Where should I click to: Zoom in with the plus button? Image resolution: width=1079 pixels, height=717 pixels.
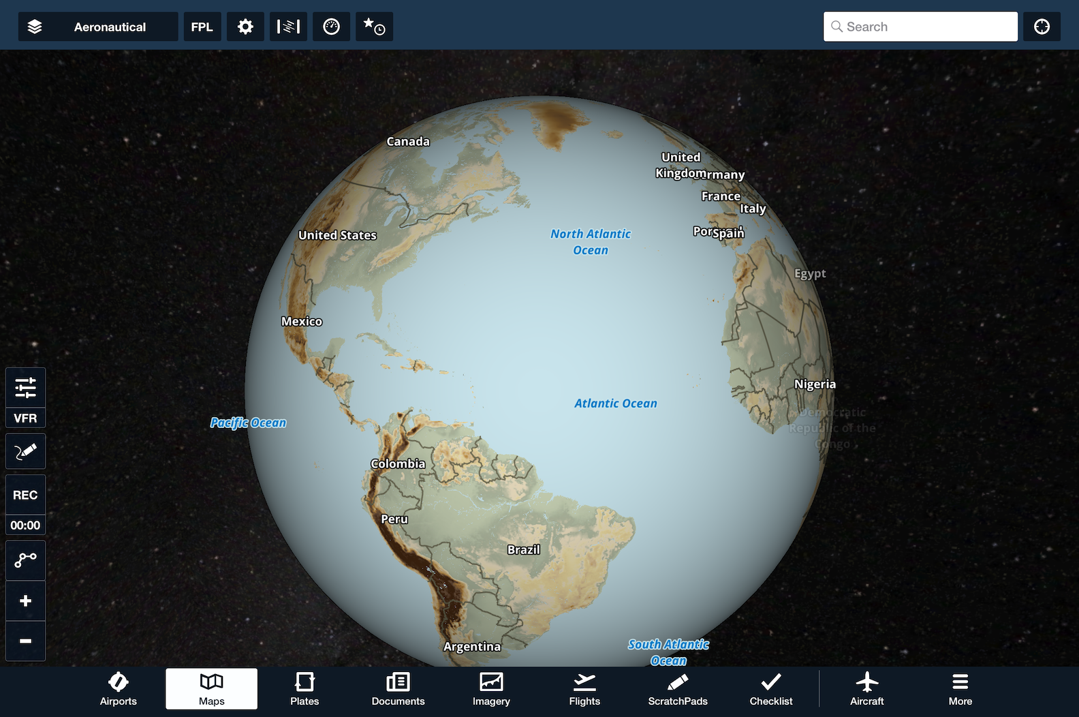(x=26, y=600)
